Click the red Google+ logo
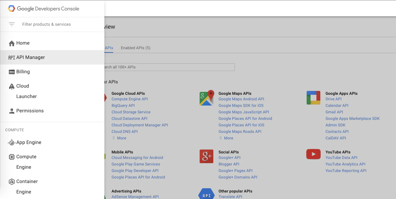The width and height of the screenshot is (396, 199). [206, 156]
